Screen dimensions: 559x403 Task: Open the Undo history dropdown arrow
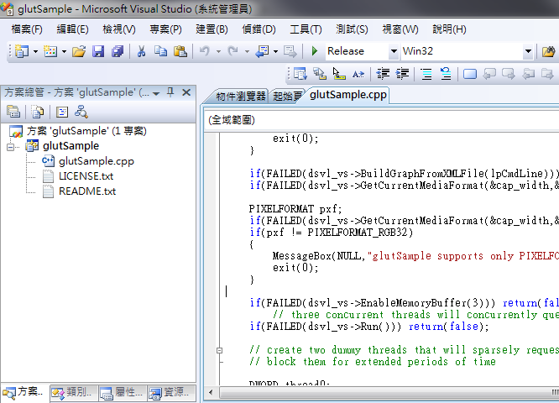[x=218, y=52]
